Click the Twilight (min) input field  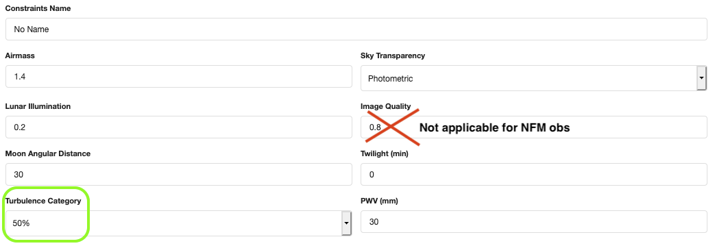click(x=533, y=175)
